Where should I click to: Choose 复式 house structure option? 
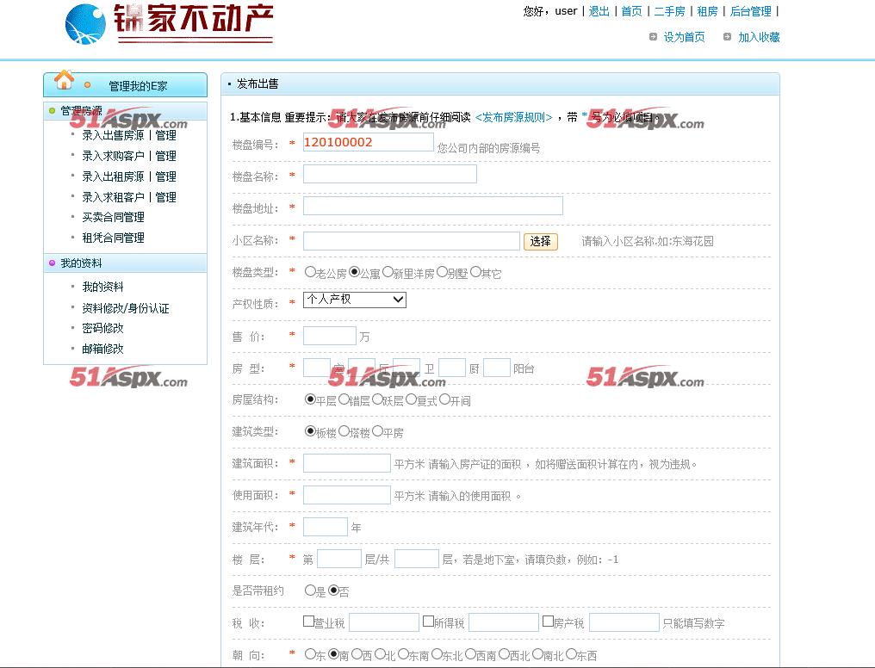click(411, 399)
